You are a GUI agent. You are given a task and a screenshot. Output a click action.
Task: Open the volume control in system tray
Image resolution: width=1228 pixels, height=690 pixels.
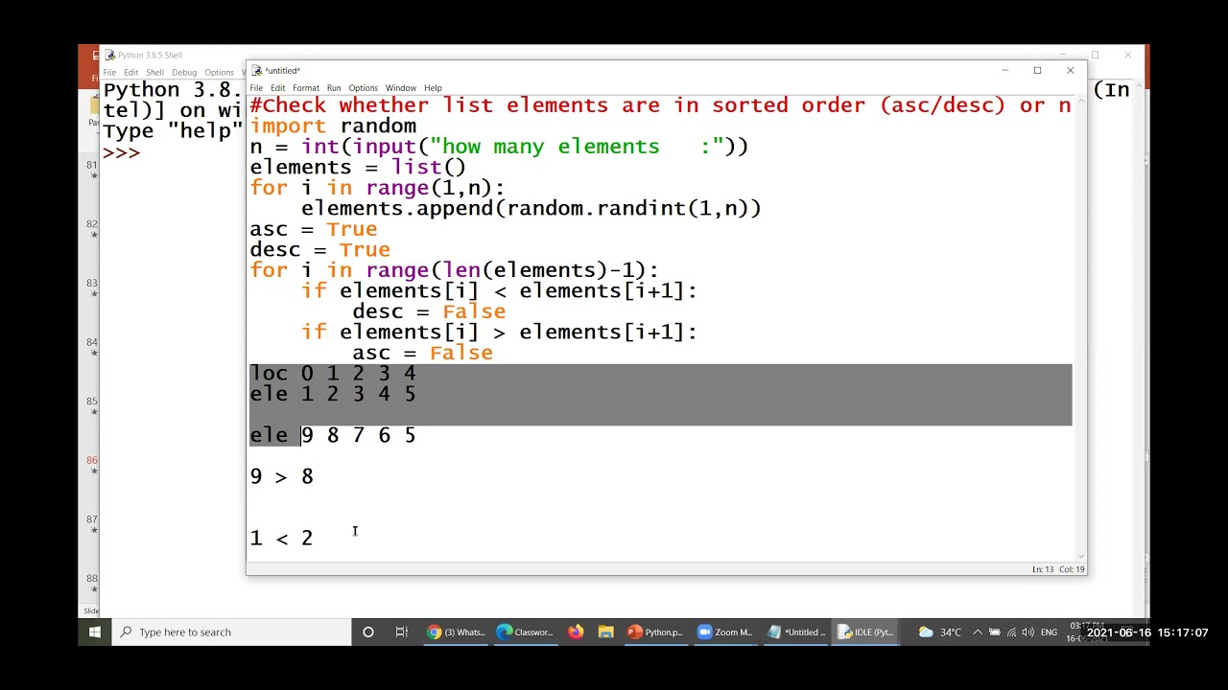[x=1027, y=632]
